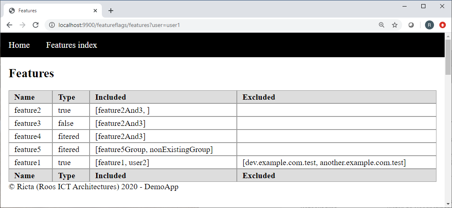This screenshot has width=452, height=208.
Task: Bookmark this page with the star icon
Action: 395,25
